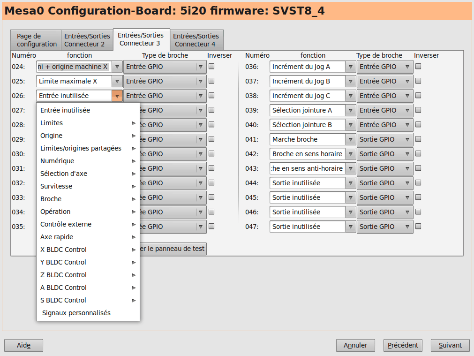Open the S BLDC Control submenu
The height and width of the screenshot is (356, 474).
click(88, 301)
